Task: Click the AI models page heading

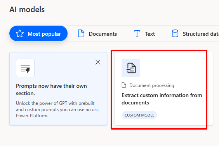Action: [27, 9]
